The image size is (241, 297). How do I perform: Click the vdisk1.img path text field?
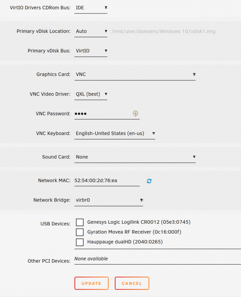pos(163,31)
